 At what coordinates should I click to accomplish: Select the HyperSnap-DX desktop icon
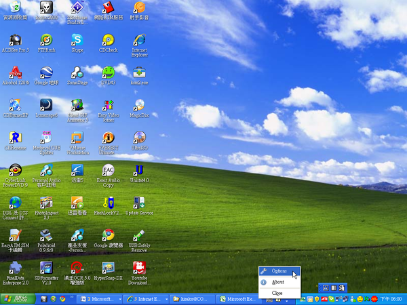(109, 272)
